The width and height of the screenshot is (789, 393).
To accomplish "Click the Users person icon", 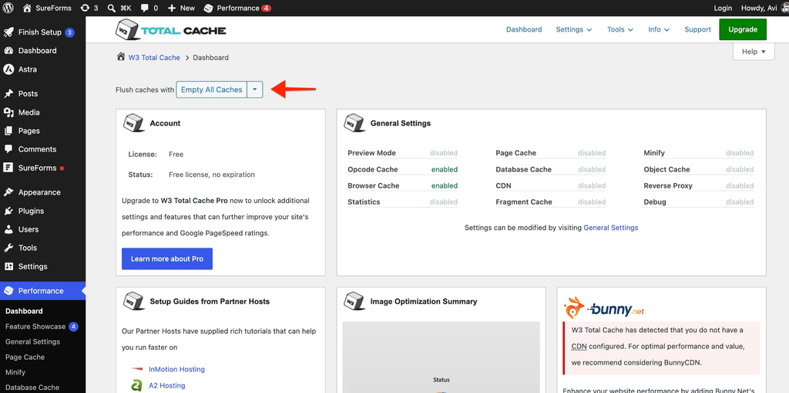I will point(8,229).
